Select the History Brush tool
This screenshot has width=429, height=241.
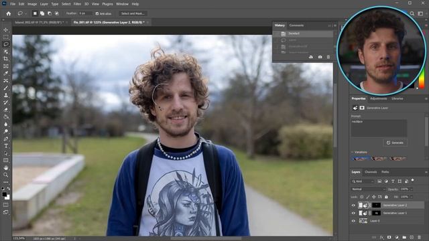6,102
